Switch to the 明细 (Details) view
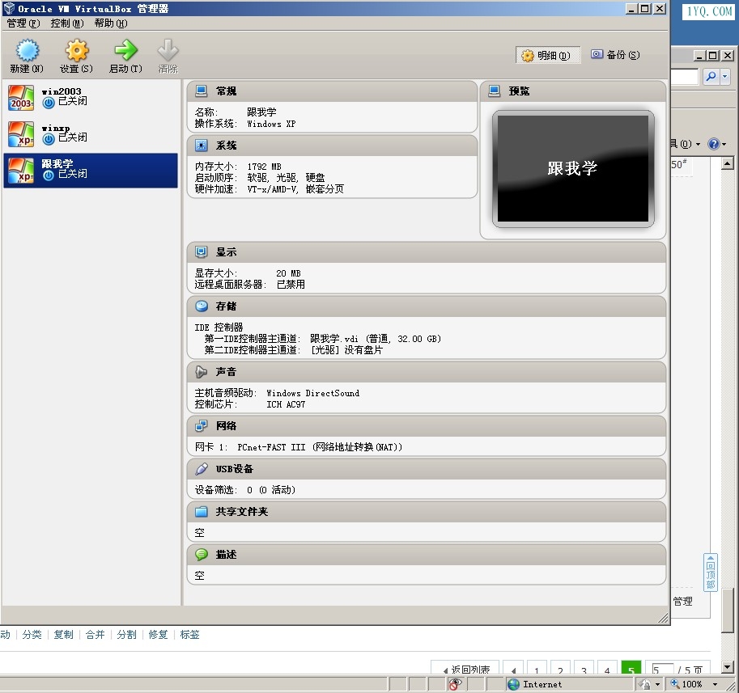Viewport: 739px width, 693px height. [547, 56]
